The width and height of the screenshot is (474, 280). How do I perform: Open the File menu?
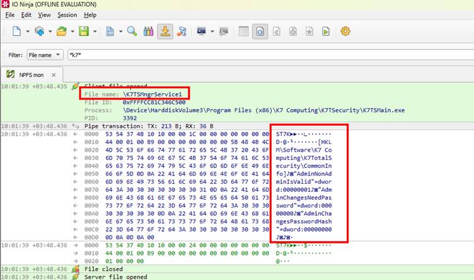9,14
